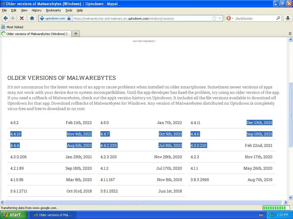293x219 pixels.
Task: Go back with the Back arrow button
Action: (6, 18)
